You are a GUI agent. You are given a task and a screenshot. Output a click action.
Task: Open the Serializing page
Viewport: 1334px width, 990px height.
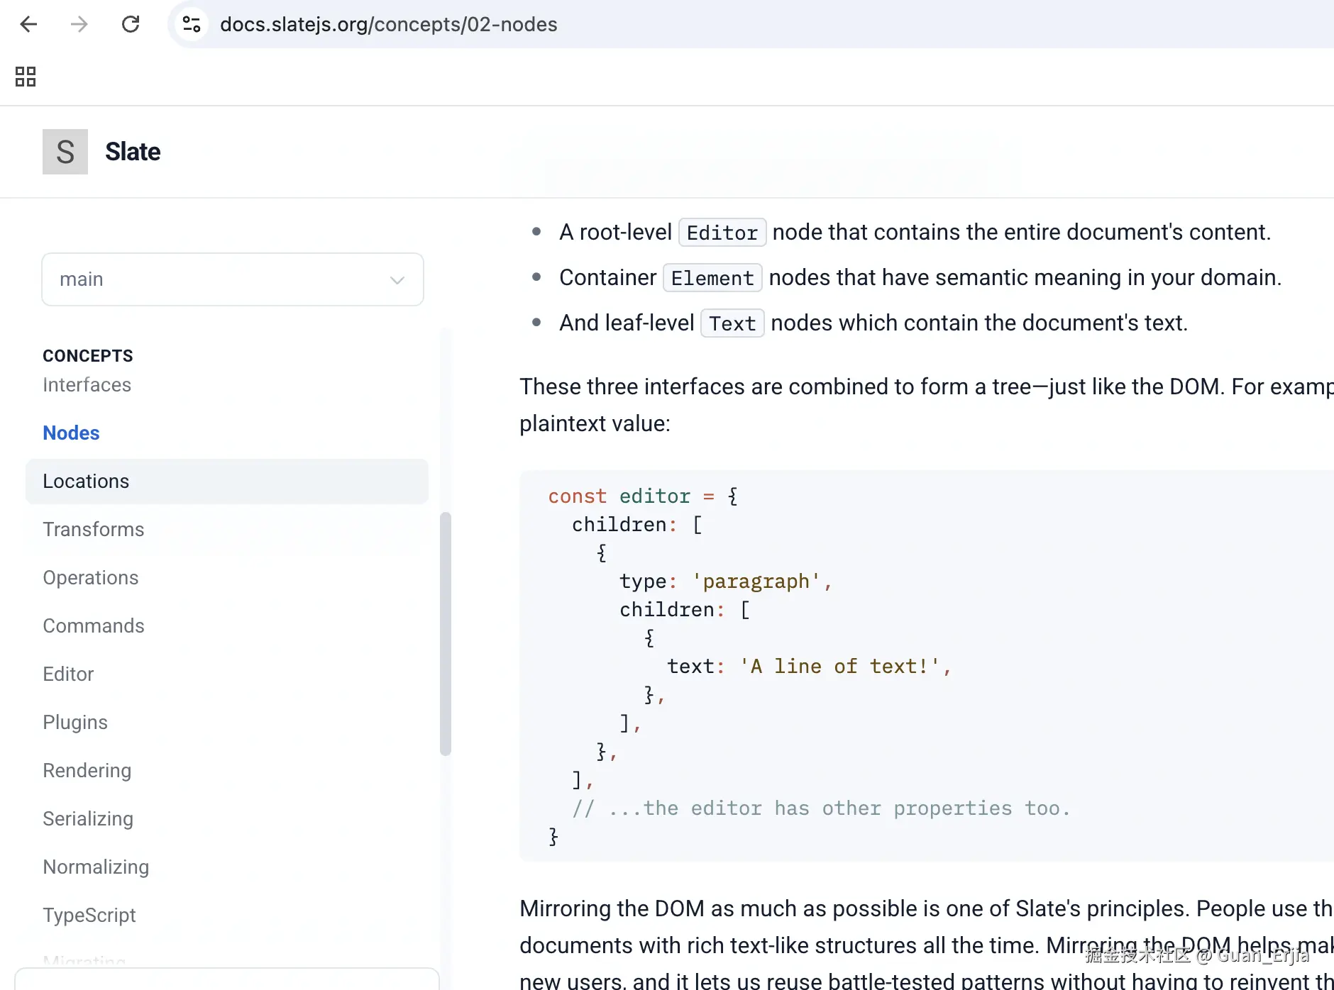(88, 818)
